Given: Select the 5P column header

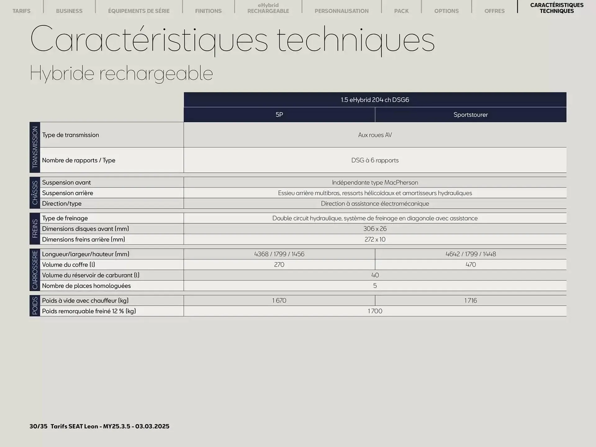Looking at the screenshot, I should (279, 115).
